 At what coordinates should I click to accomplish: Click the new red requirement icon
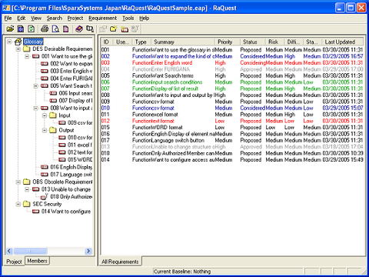pyautogui.click(x=125, y=28)
